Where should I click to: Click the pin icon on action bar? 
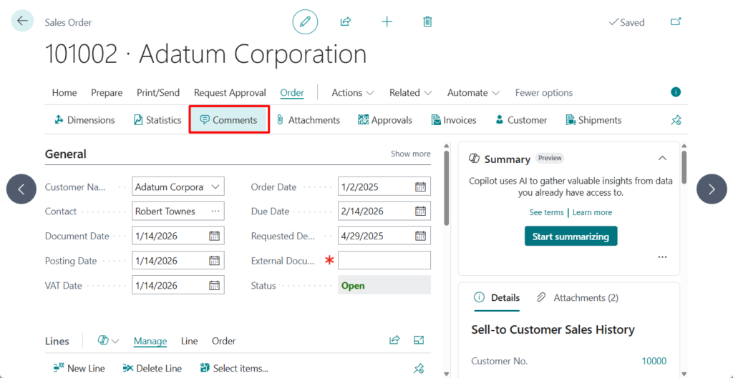point(676,120)
